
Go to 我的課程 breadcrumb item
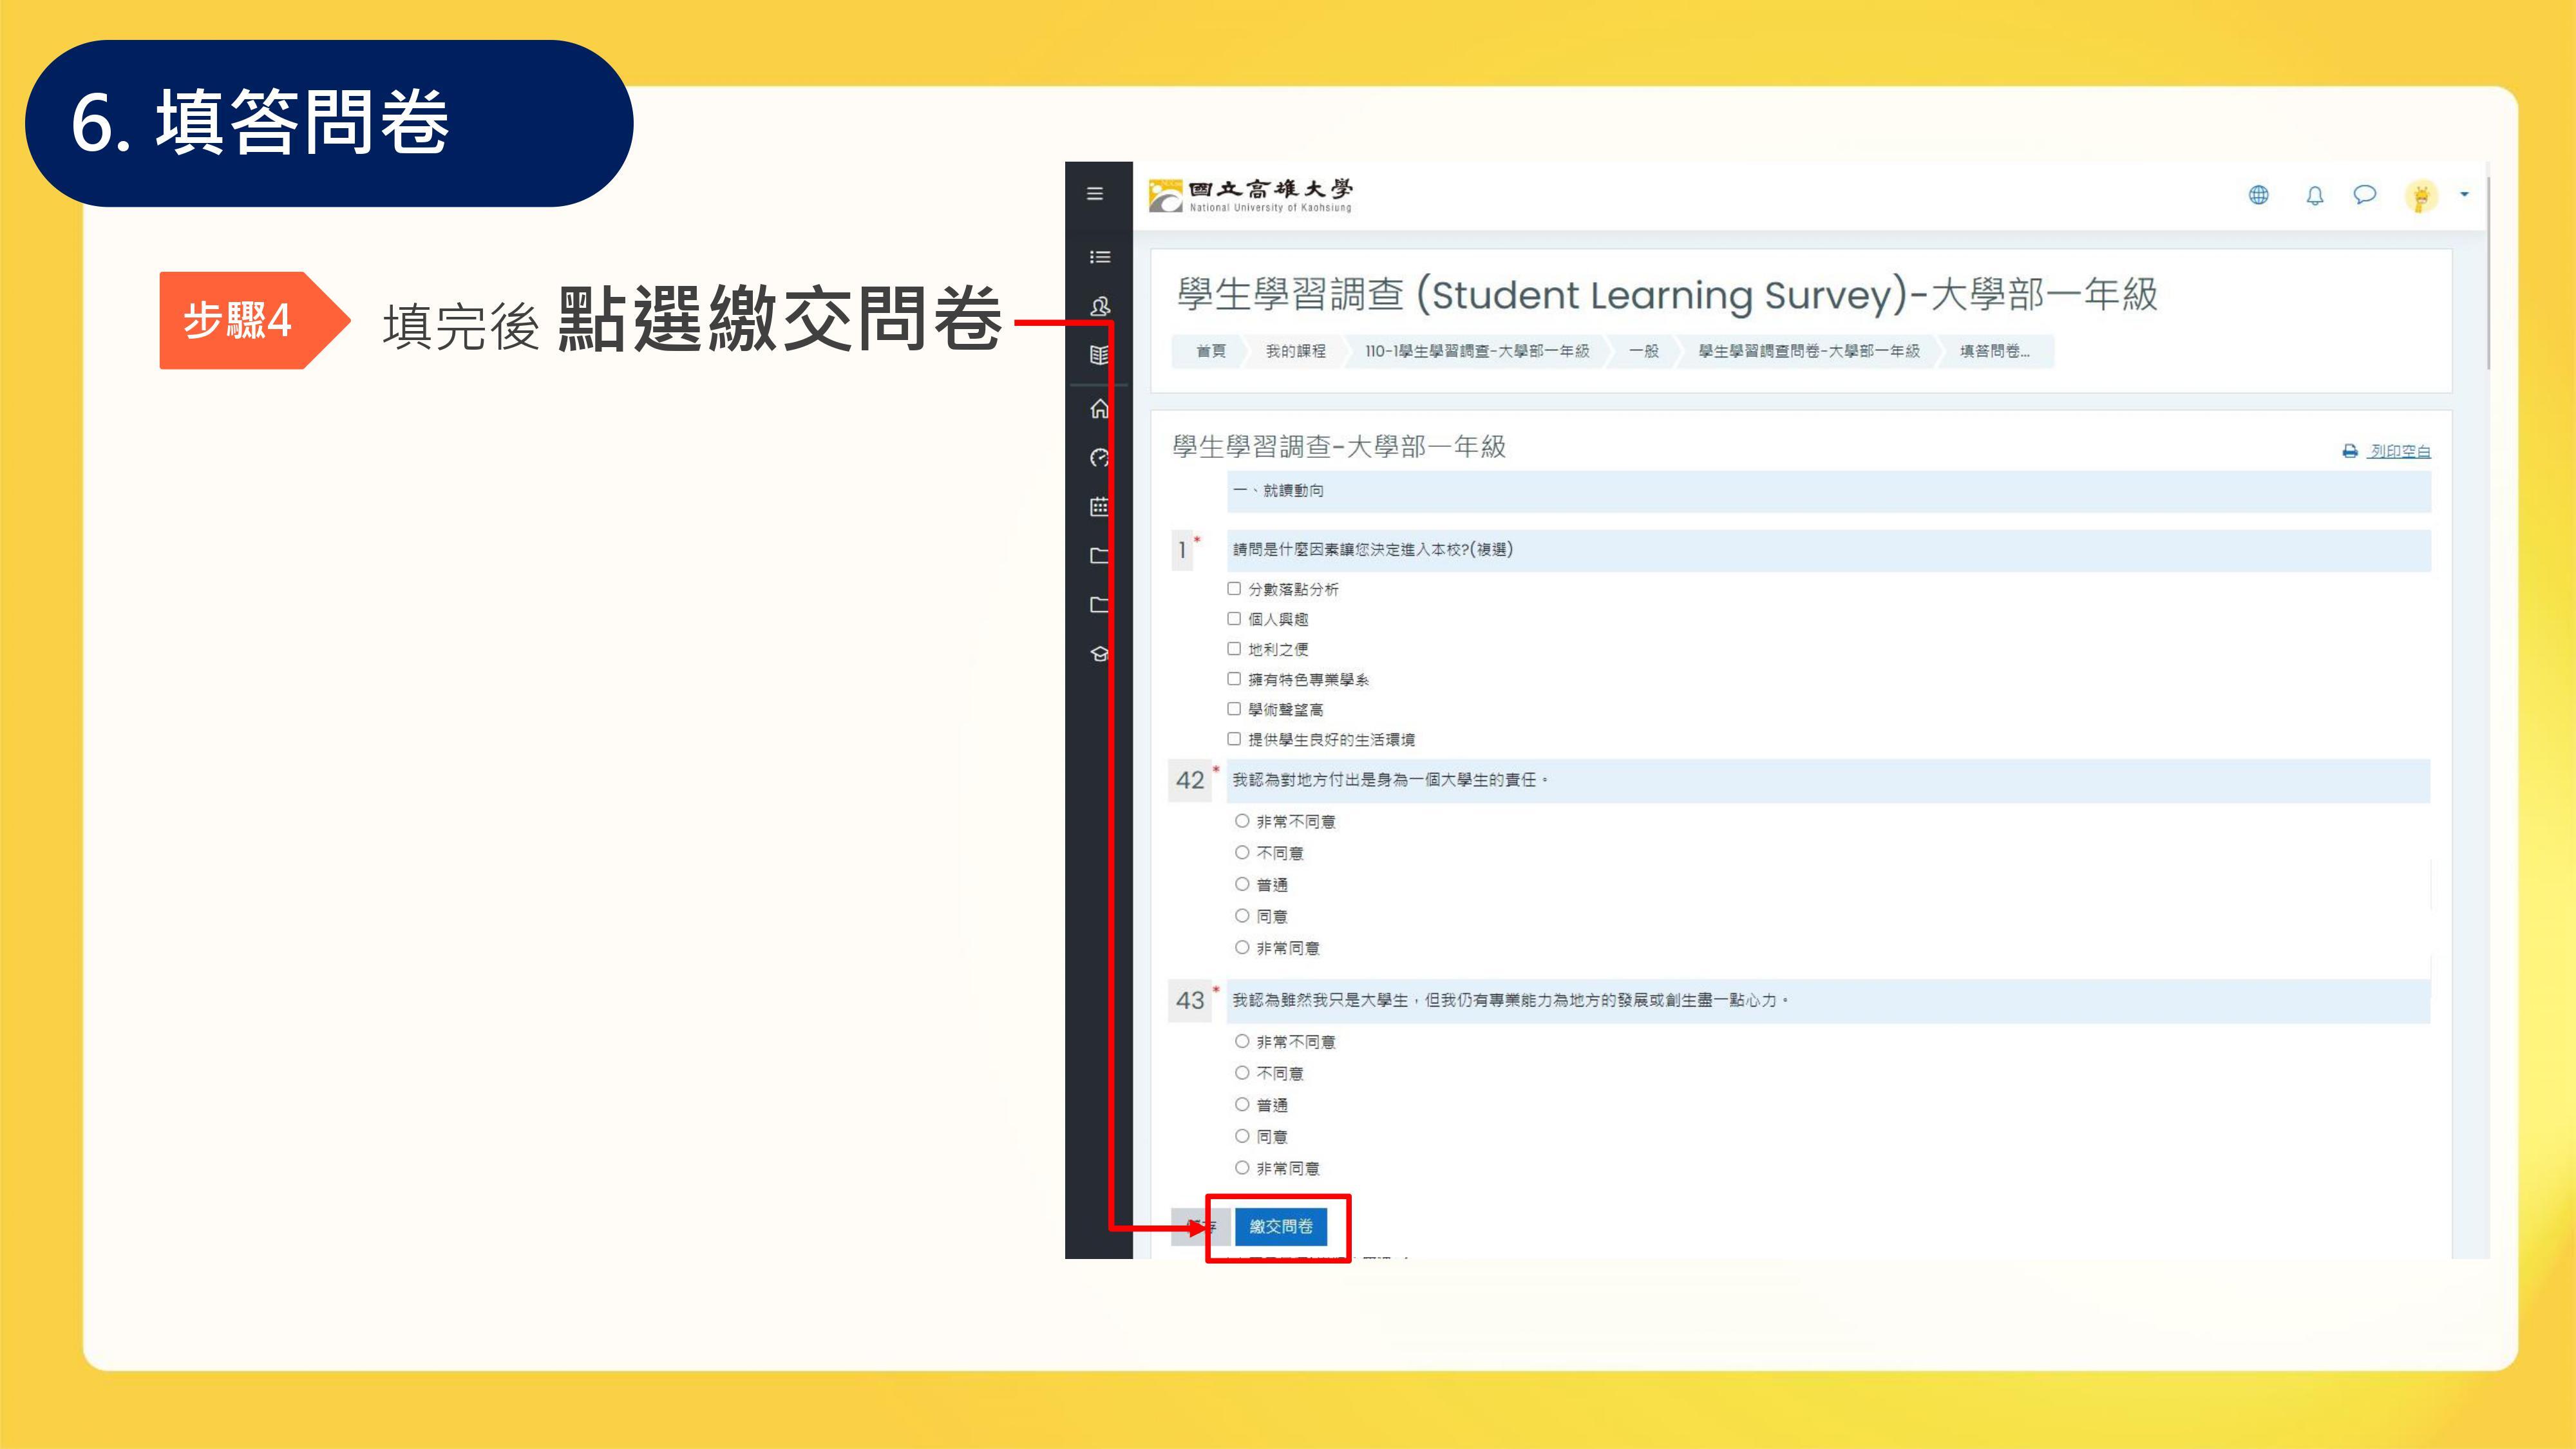click(x=1295, y=351)
